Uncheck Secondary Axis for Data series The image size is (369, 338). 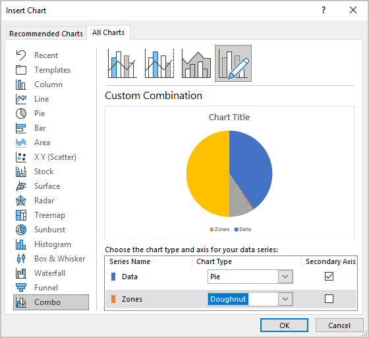[329, 276]
